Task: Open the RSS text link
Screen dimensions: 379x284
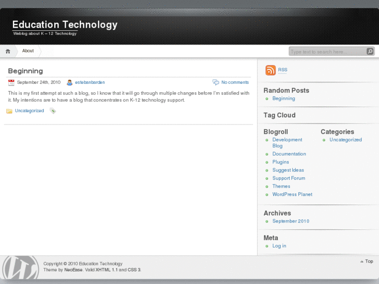Action: click(283, 70)
